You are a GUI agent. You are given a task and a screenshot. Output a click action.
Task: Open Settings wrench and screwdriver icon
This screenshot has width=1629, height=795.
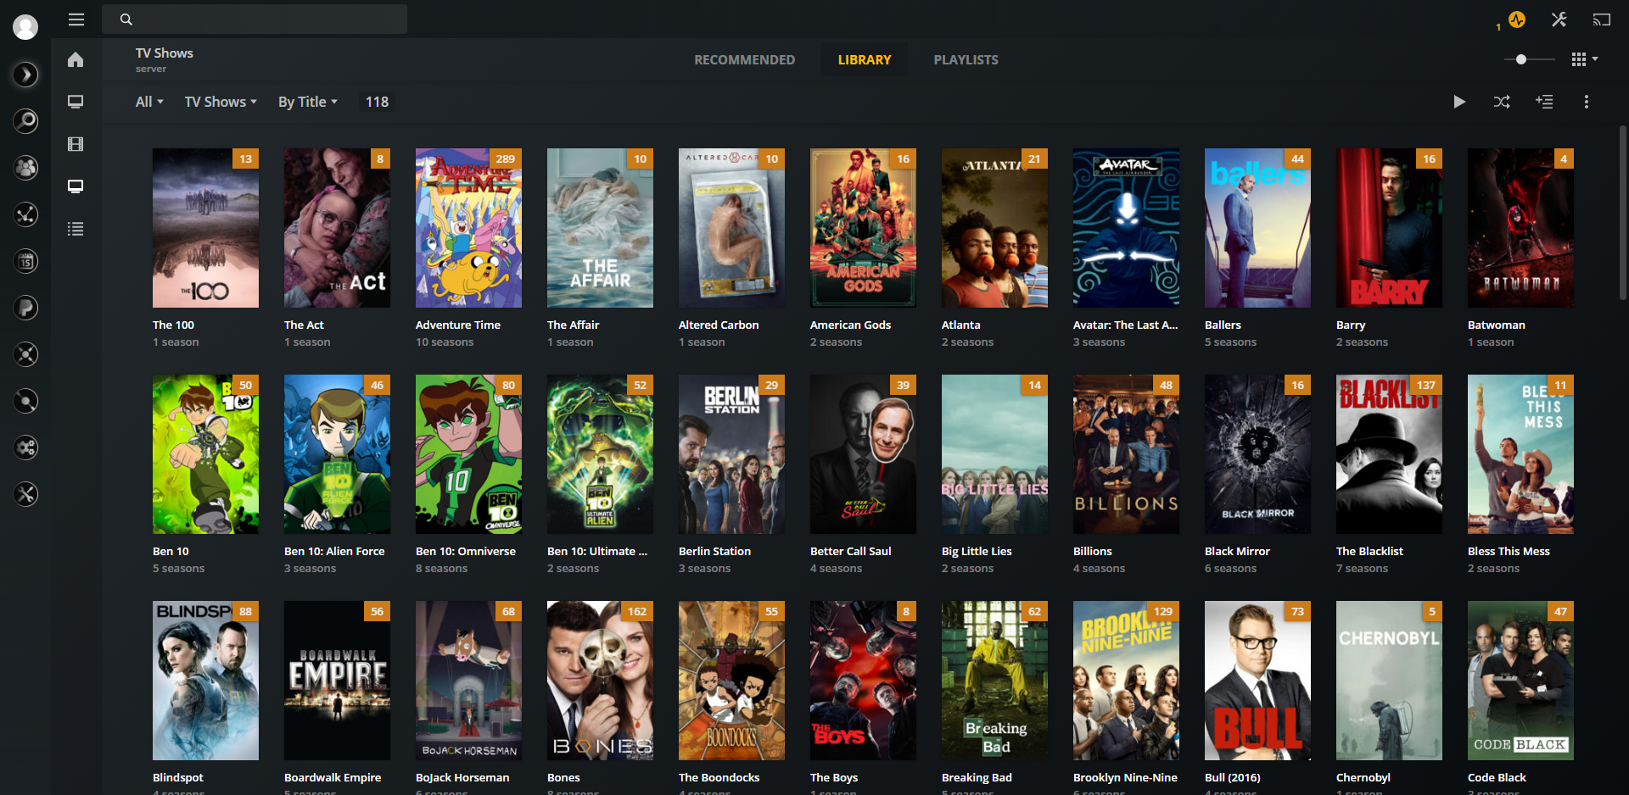(x=1559, y=19)
